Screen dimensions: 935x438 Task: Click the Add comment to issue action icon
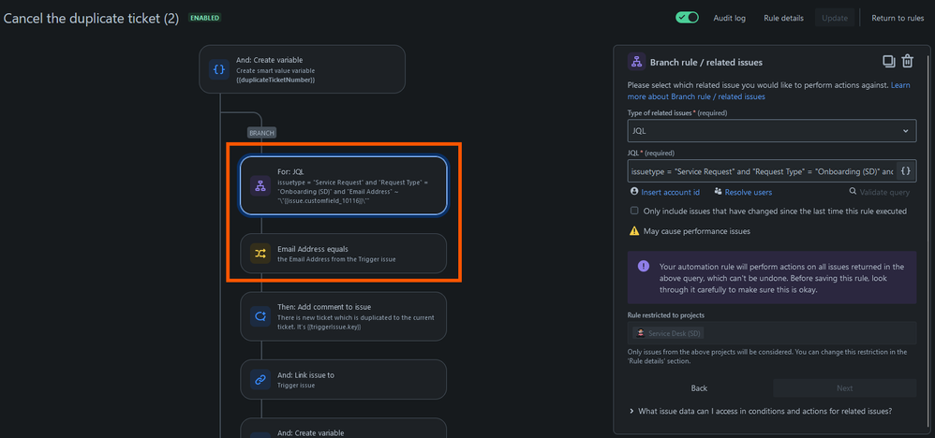[260, 316]
